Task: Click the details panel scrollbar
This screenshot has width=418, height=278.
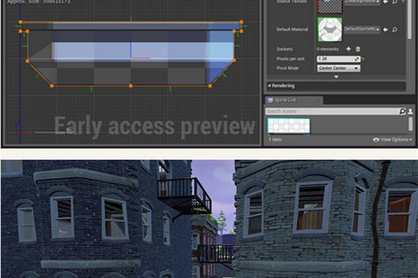Action: click(410, 19)
